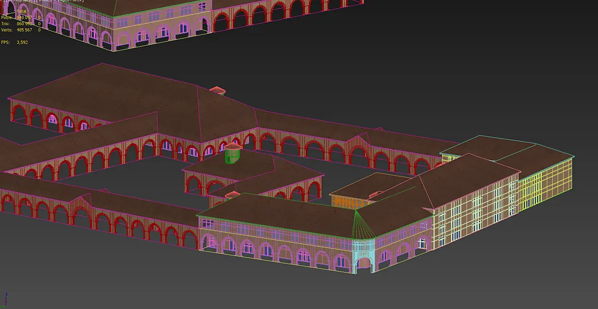Viewport: 598px width, 309px height.
Task: Click the Total column header in statistics
Action: [22, 12]
